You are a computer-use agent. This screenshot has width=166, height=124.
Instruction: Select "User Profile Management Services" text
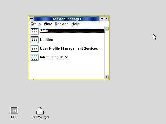point(69,48)
